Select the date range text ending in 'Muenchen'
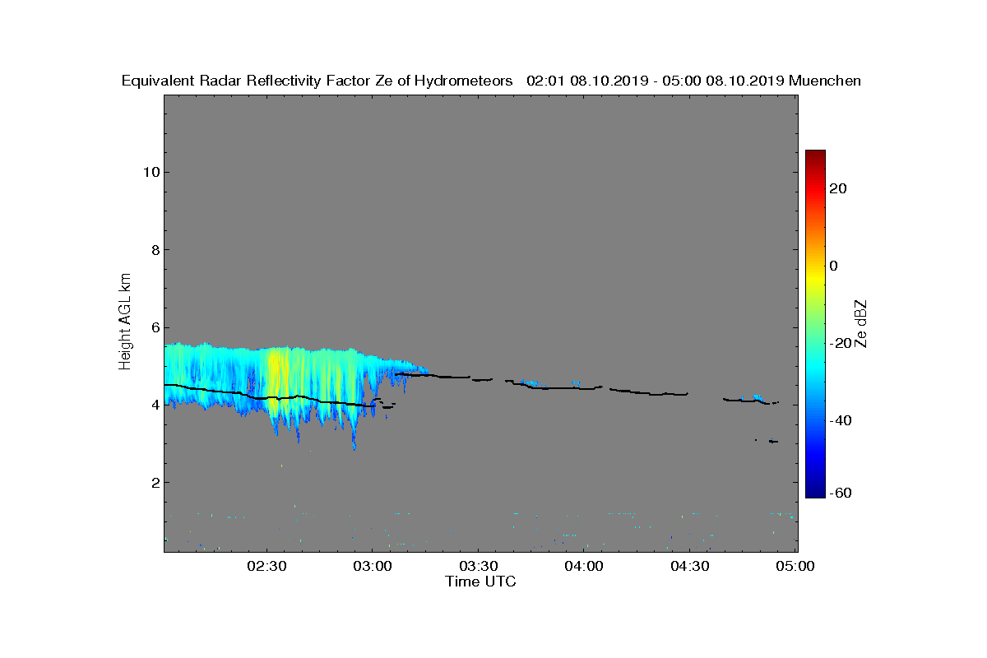Screen dimensions: 987x658 click(x=693, y=81)
